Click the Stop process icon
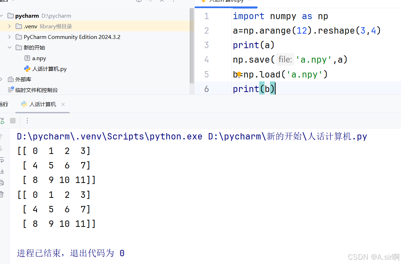The height and width of the screenshot is (264, 401). (x=13, y=121)
